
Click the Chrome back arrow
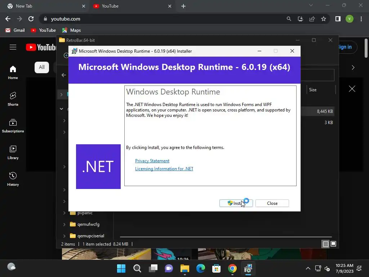8,19
